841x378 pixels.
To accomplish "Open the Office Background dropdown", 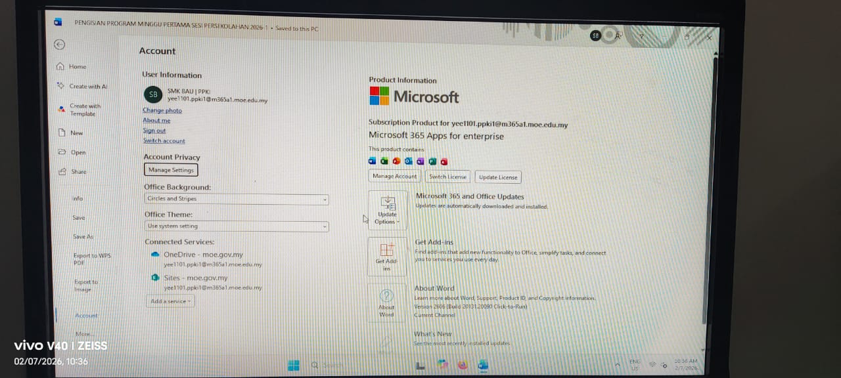I will [x=237, y=199].
